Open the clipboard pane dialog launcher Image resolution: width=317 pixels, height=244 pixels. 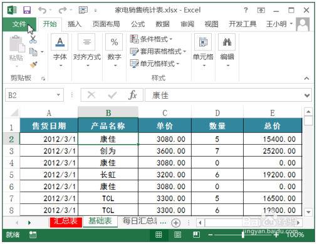tap(43, 79)
